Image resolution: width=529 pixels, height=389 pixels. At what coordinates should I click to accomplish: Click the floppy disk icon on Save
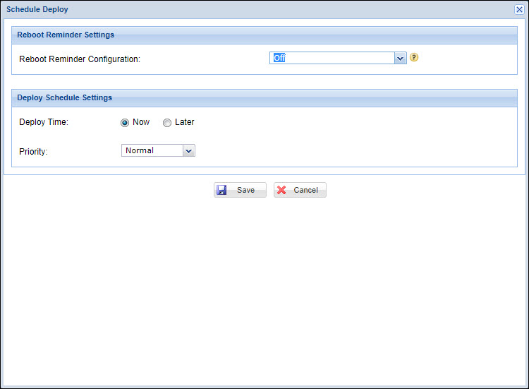(222, 190)
